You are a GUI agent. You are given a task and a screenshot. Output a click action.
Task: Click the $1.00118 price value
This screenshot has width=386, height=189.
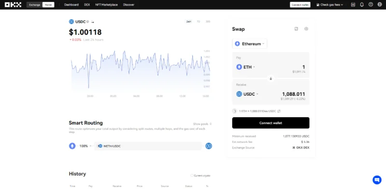[85, 32]
